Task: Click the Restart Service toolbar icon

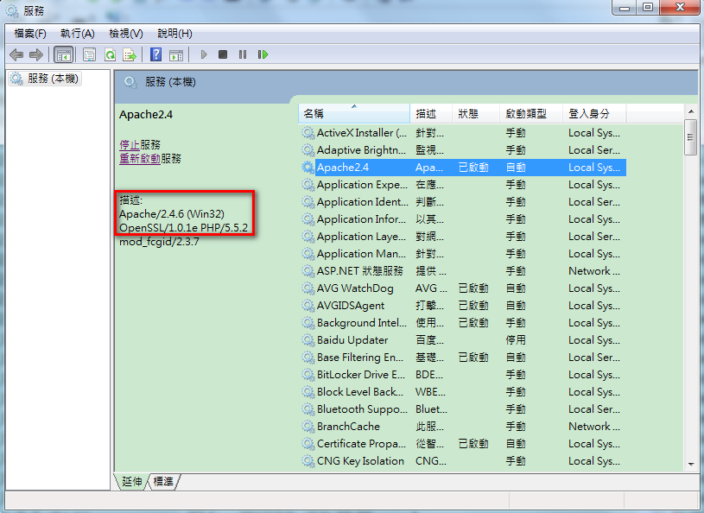Action: (x=263, y=54)
